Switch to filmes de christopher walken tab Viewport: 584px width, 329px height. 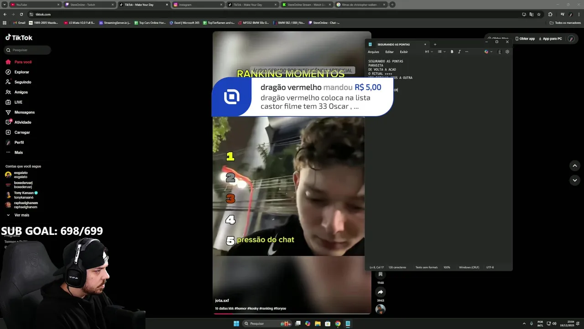(361, 5)
